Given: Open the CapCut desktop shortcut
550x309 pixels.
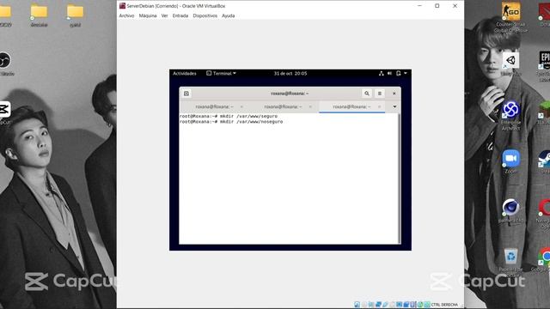Looking at the screenshot, I should 5,112.
